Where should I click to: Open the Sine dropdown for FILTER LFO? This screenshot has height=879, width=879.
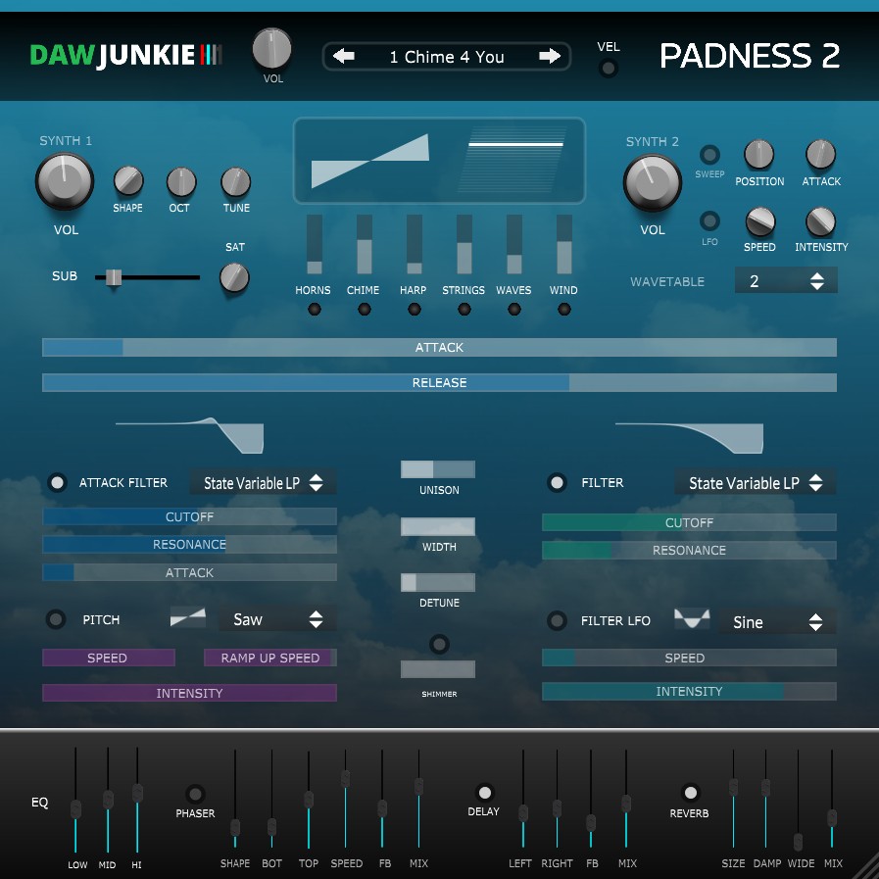pyautogui.click(x=777, y=621)
